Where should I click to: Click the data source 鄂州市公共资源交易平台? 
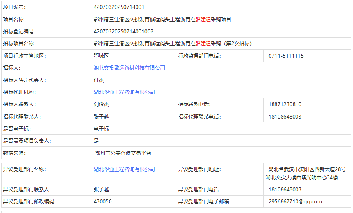123,153
